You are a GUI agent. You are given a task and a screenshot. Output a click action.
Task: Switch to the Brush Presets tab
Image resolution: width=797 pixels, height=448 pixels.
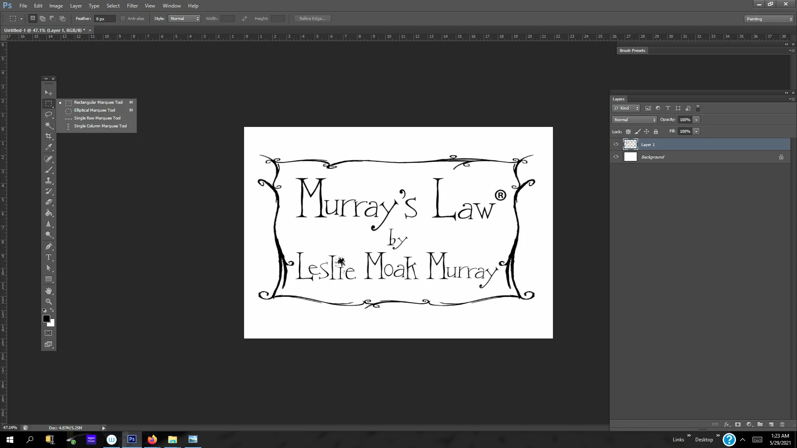632,51
